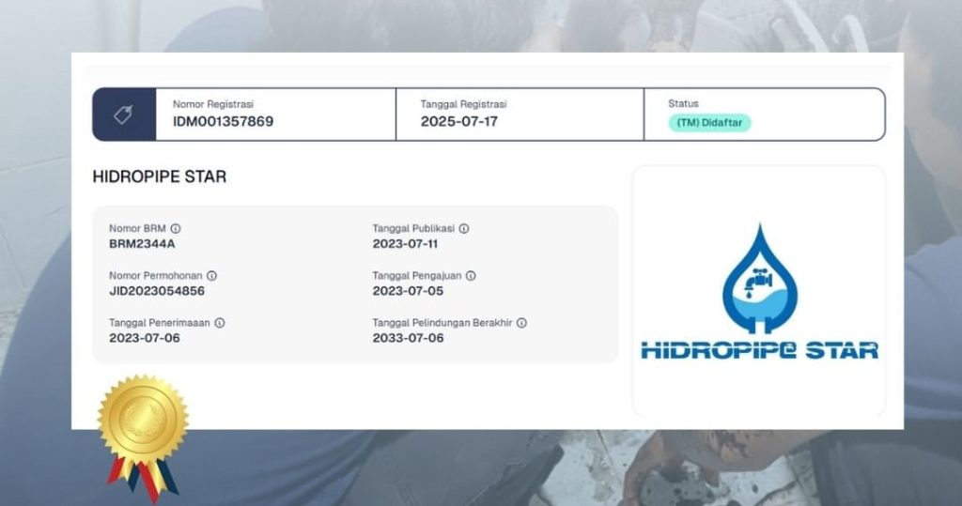Image resolution: width=962 pixels, height=506 pixels.
Task: Click the HIDROPIPE STAR heading
Action: (159, 176)
